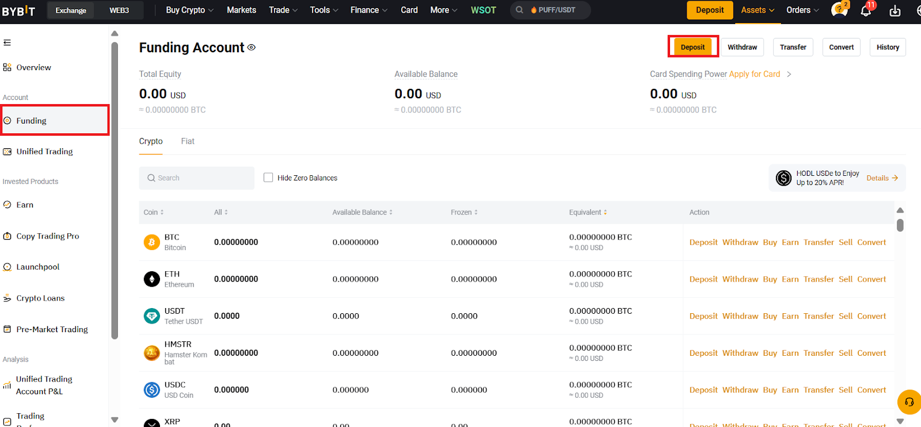Expand More menu dropdown

click(x=444, y=10)
